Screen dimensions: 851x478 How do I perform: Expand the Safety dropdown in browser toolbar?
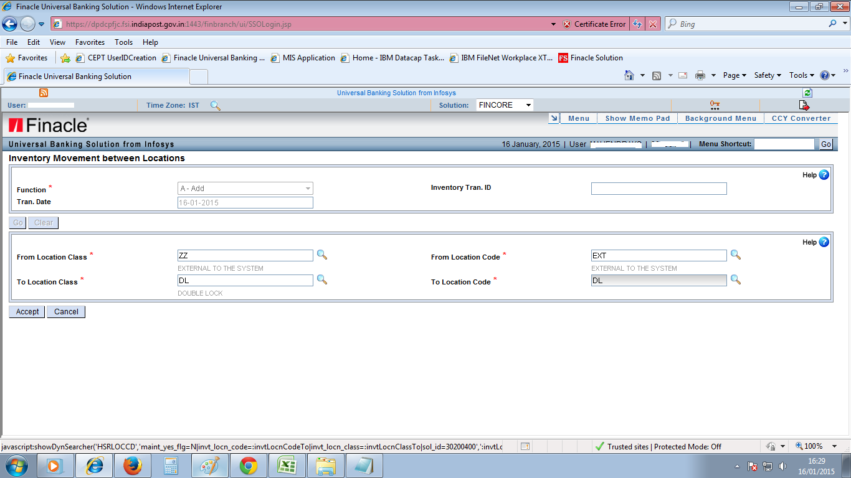coord(767,75)
